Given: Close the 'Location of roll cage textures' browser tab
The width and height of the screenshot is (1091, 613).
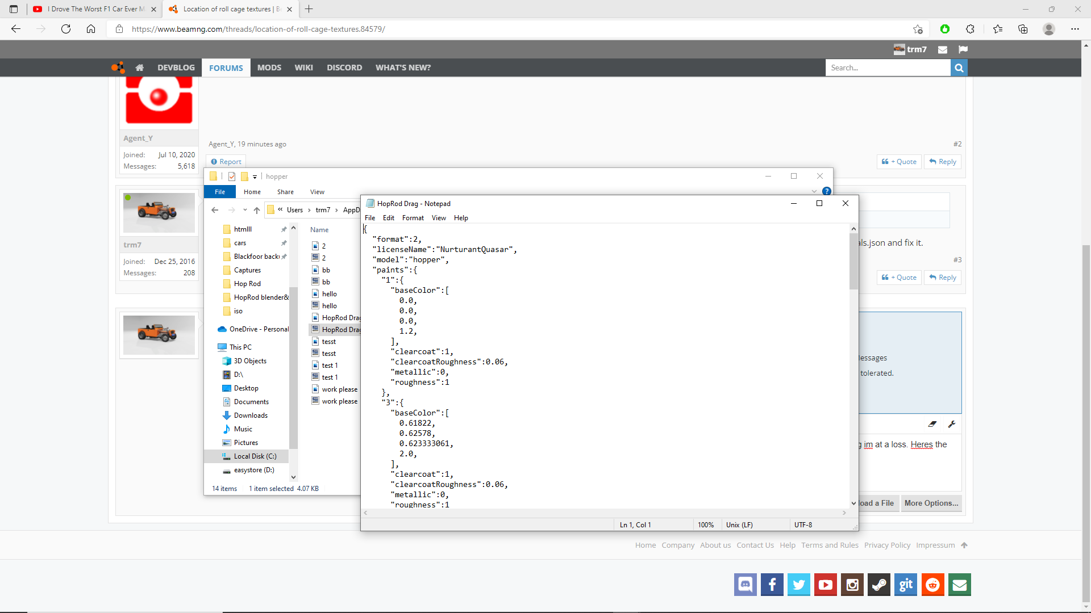Looking at the screenshot, I should click(x=289, y=9).
